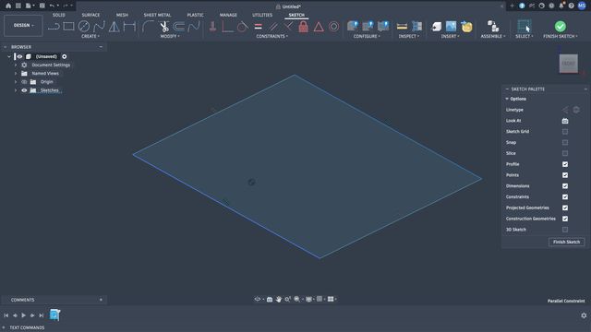Click Finish Sketch button in palette
This screenshot has height=332, width=591.
566,242
